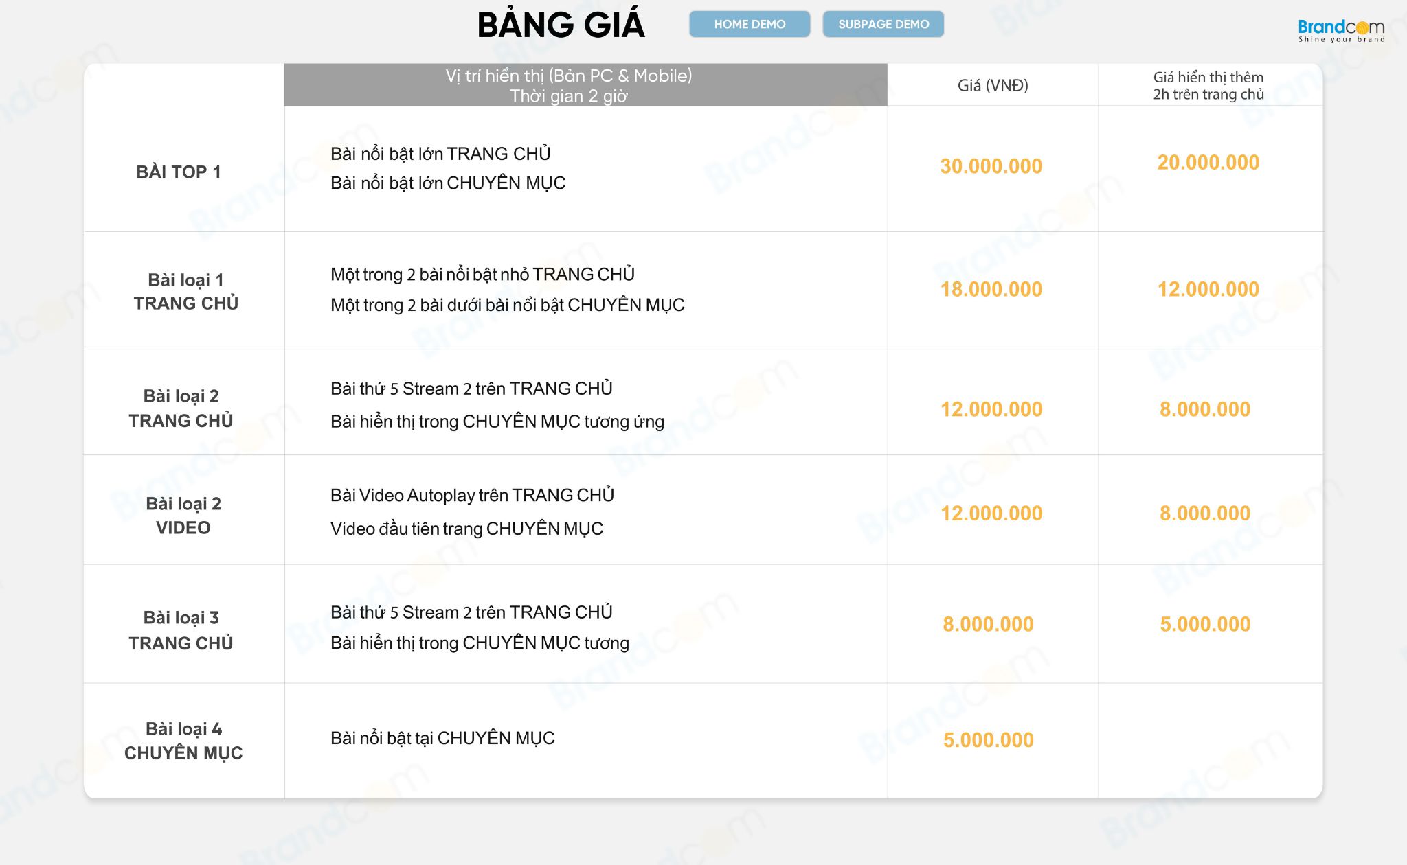The image size is (1407, 865).
Task: Select the Bài loại 2 VIDEO label
Action: pos(183,516)
